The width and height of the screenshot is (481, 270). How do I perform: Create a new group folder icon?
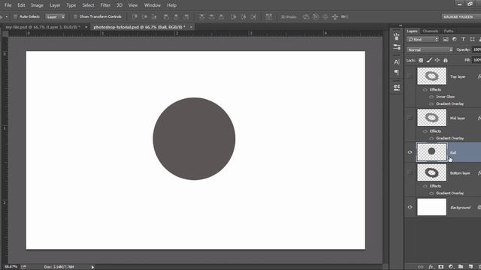pos(461,267)
